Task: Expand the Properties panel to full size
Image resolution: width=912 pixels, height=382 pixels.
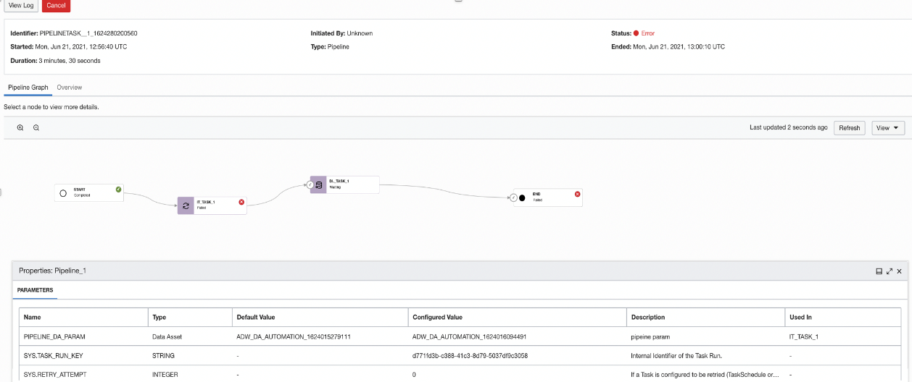Action: pos(890,271)
